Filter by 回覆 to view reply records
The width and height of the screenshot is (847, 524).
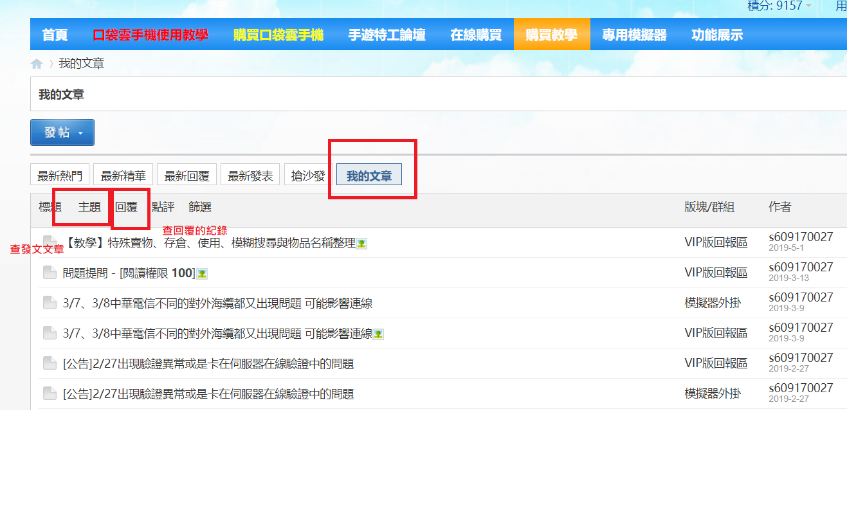pyautogui.click(x=126, y=207)
